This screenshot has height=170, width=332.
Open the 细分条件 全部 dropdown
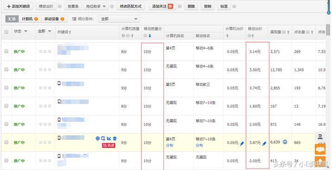click(x=119, y=19)
